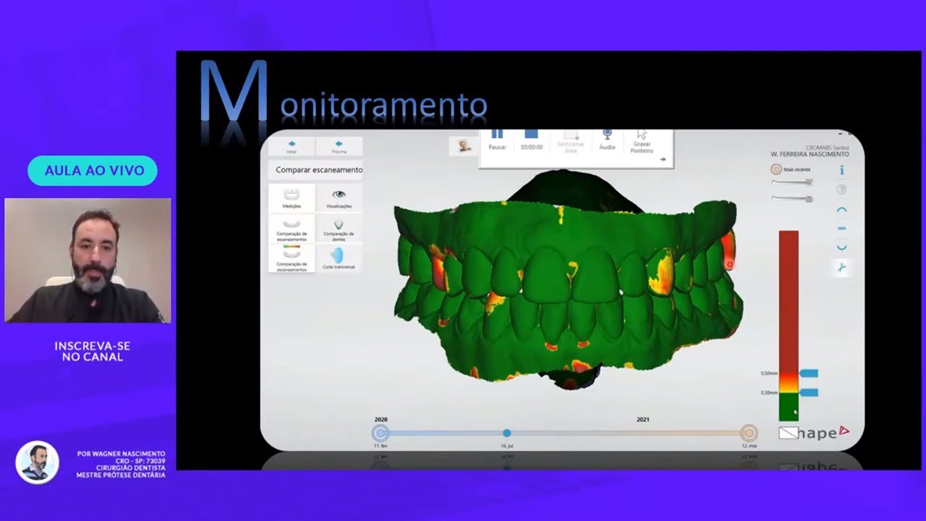Select the 12. mai timeline scan
This screenshot has width=926, height=521.
749,433
